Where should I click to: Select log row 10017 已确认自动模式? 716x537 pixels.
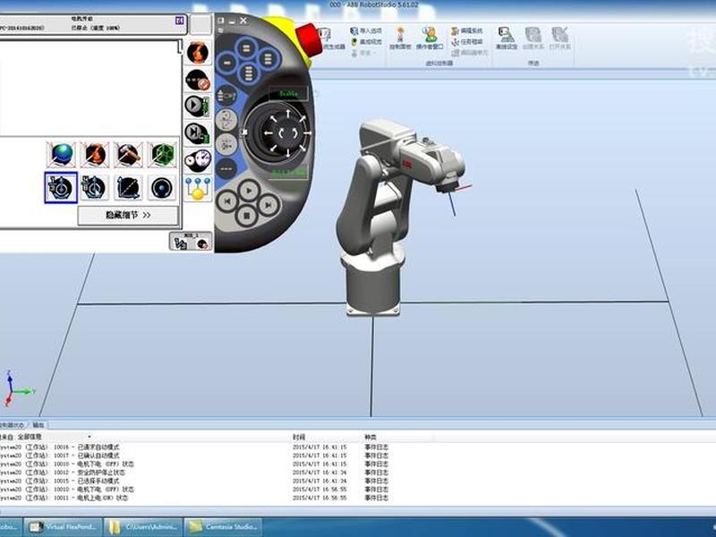click(x=196, y=456)
